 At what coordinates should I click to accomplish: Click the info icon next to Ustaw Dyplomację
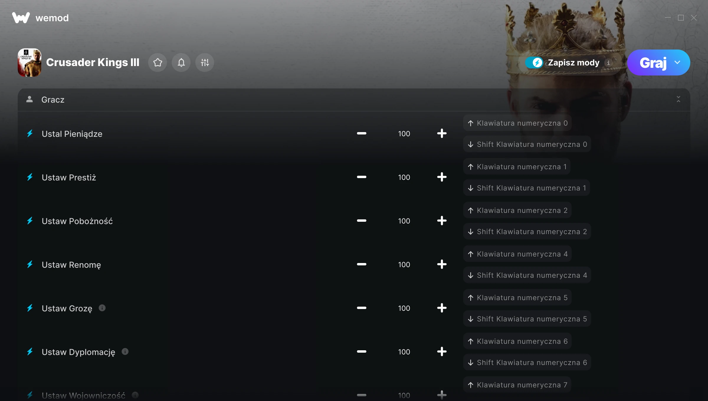point(125,351)
